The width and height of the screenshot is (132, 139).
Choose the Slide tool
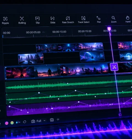(53, 20)
